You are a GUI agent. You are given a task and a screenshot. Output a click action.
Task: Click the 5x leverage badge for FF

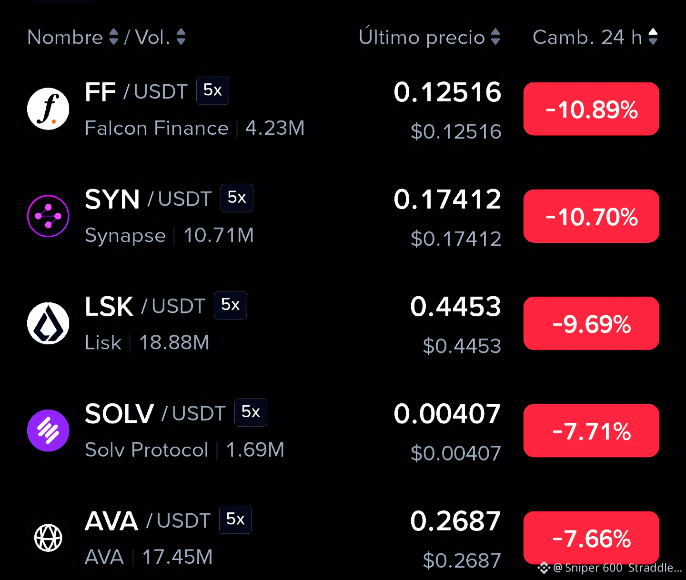[212, 90]
